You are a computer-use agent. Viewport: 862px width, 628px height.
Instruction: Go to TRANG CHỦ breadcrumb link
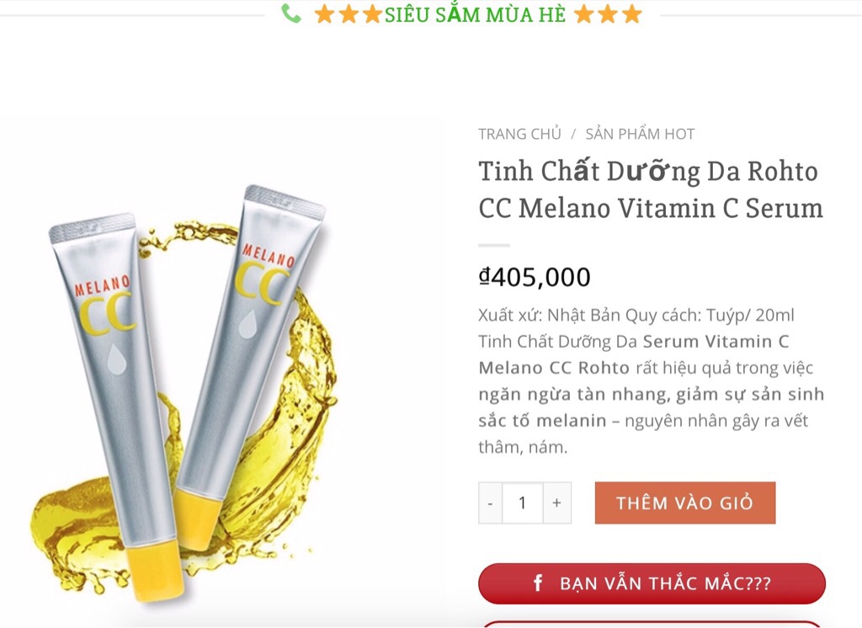pos(519,134)
